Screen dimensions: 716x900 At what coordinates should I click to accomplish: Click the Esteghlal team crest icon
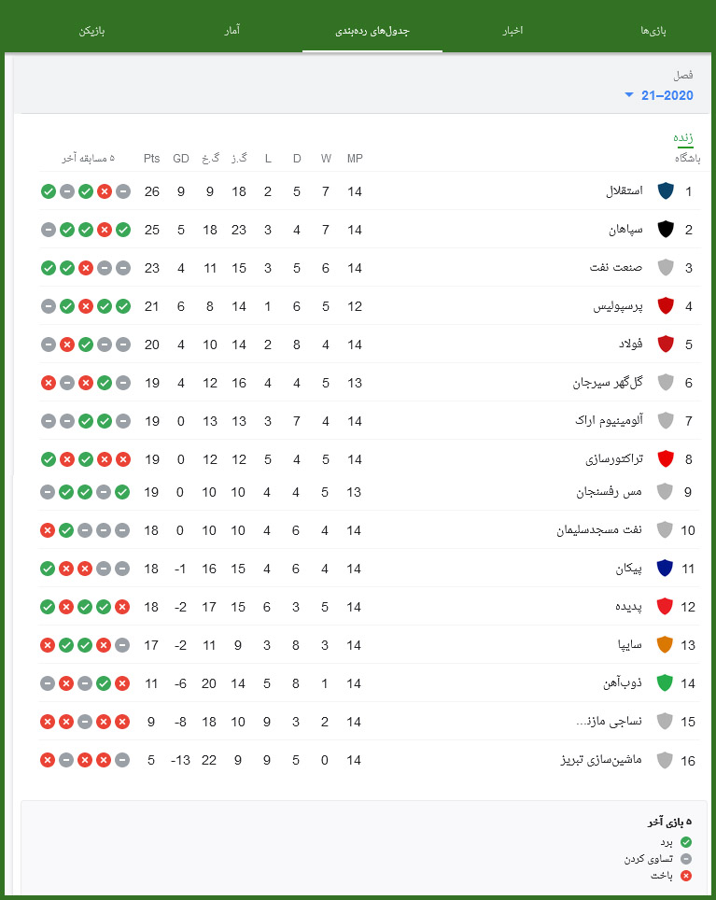664,191
